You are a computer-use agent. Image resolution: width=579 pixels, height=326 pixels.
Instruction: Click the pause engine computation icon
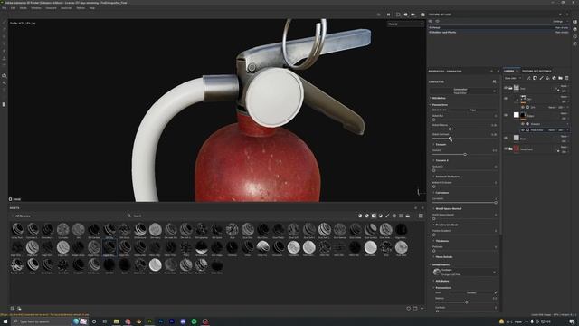pyautogui.click(x=388, y=14)
